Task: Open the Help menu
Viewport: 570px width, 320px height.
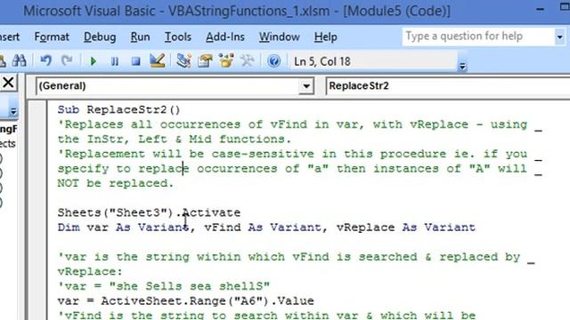Action: point(325,36)
